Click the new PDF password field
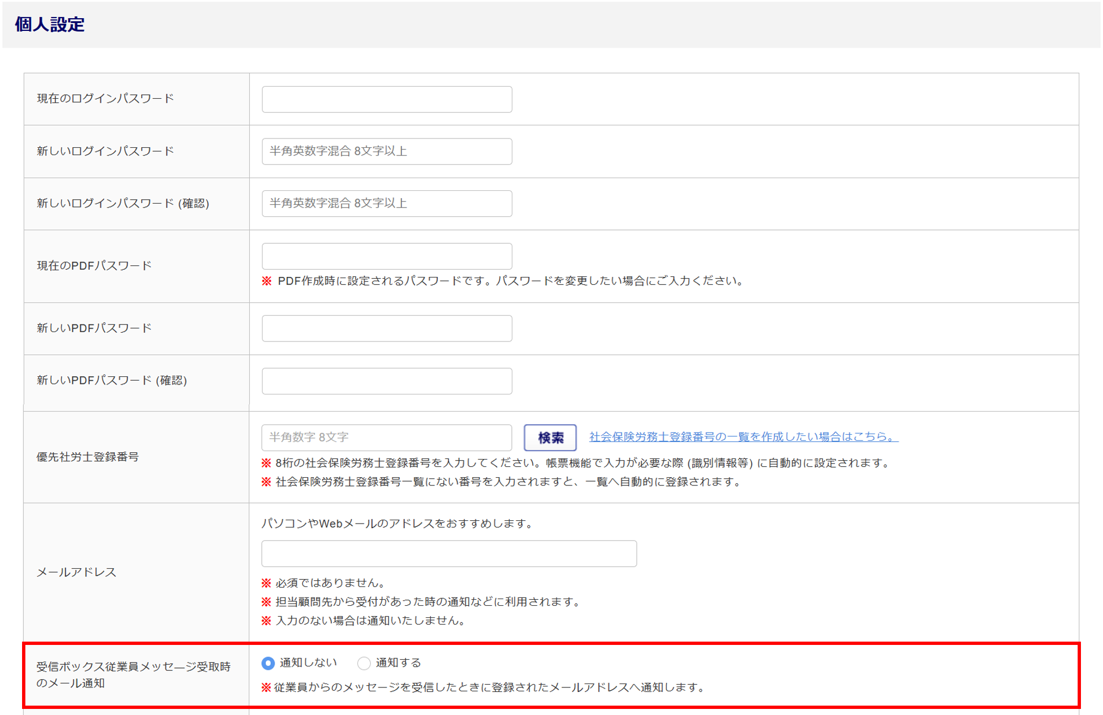Viewport: 1103px width, 715px height. pyautogui.click(x=387, y=328)
